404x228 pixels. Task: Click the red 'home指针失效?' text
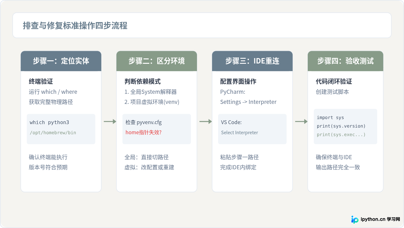pyautogui.click(x=144, y=132)
